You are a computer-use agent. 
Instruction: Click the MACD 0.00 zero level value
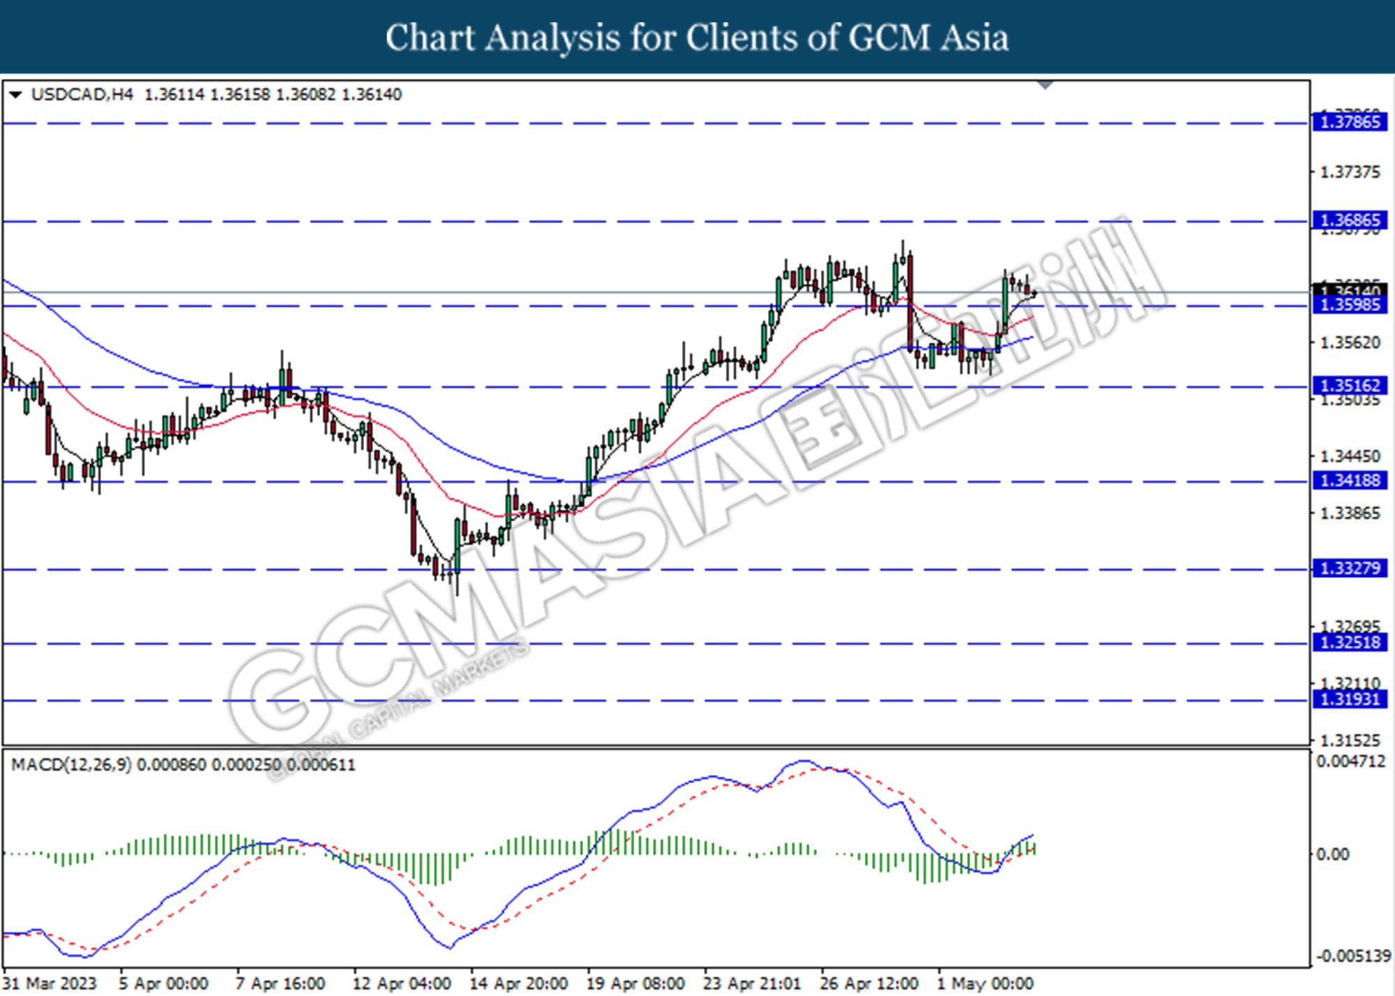1332,854
